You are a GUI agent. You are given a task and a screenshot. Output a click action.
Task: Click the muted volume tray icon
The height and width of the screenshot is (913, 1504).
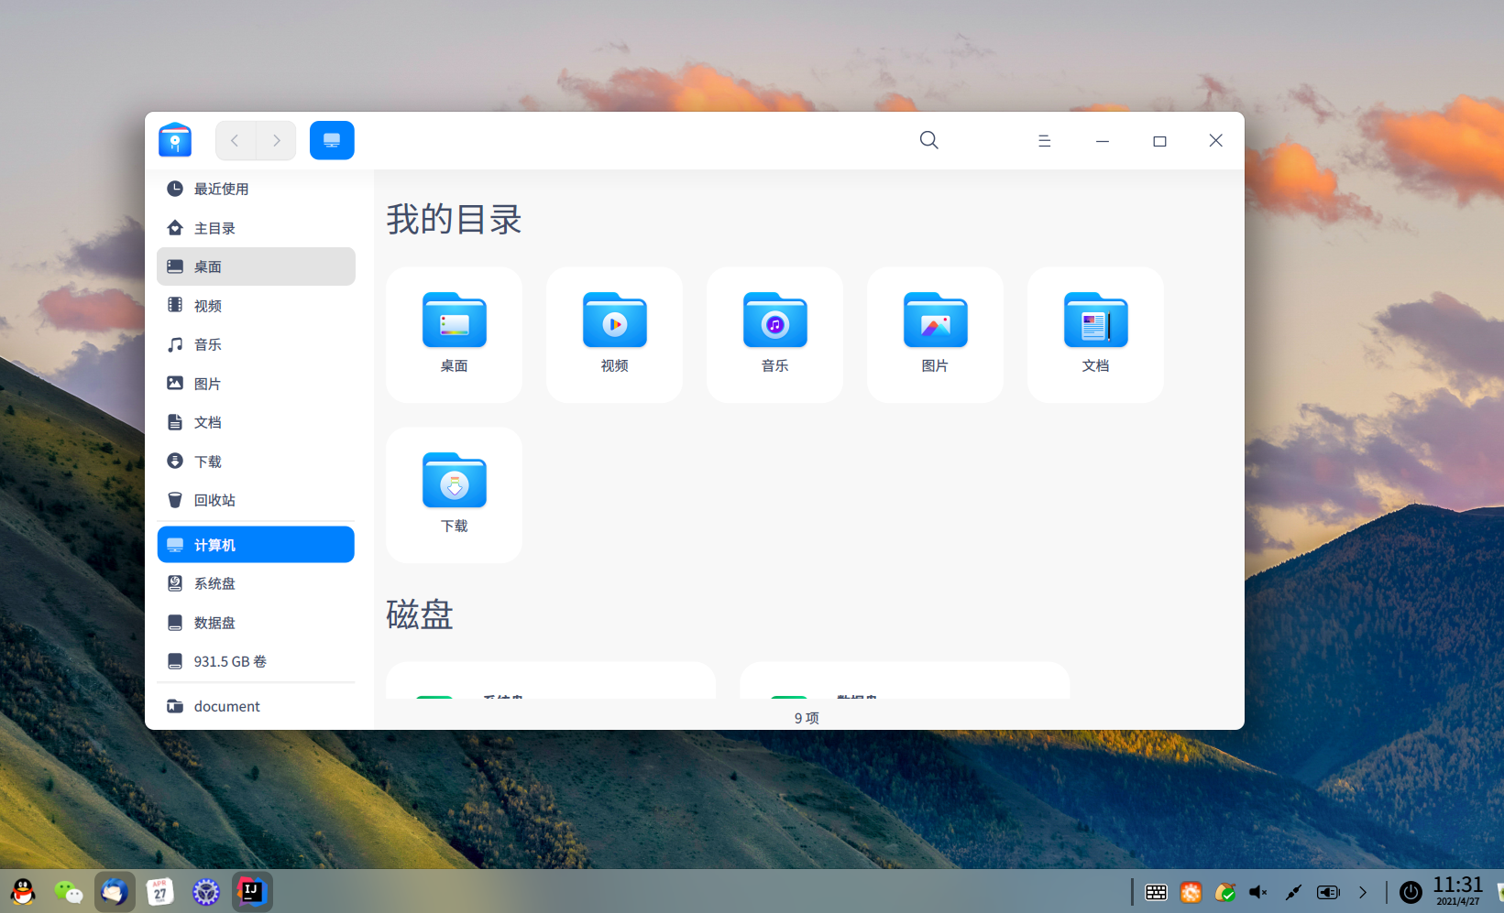point(1258,892)
